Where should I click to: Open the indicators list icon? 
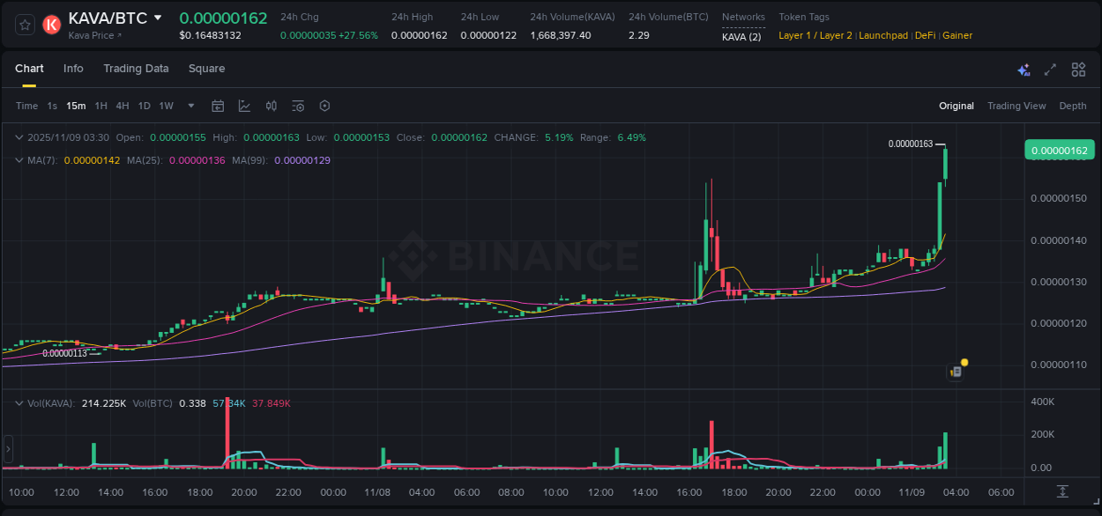(x=297, y=106)
